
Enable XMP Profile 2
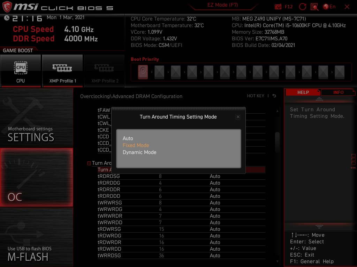click(105, 71)
